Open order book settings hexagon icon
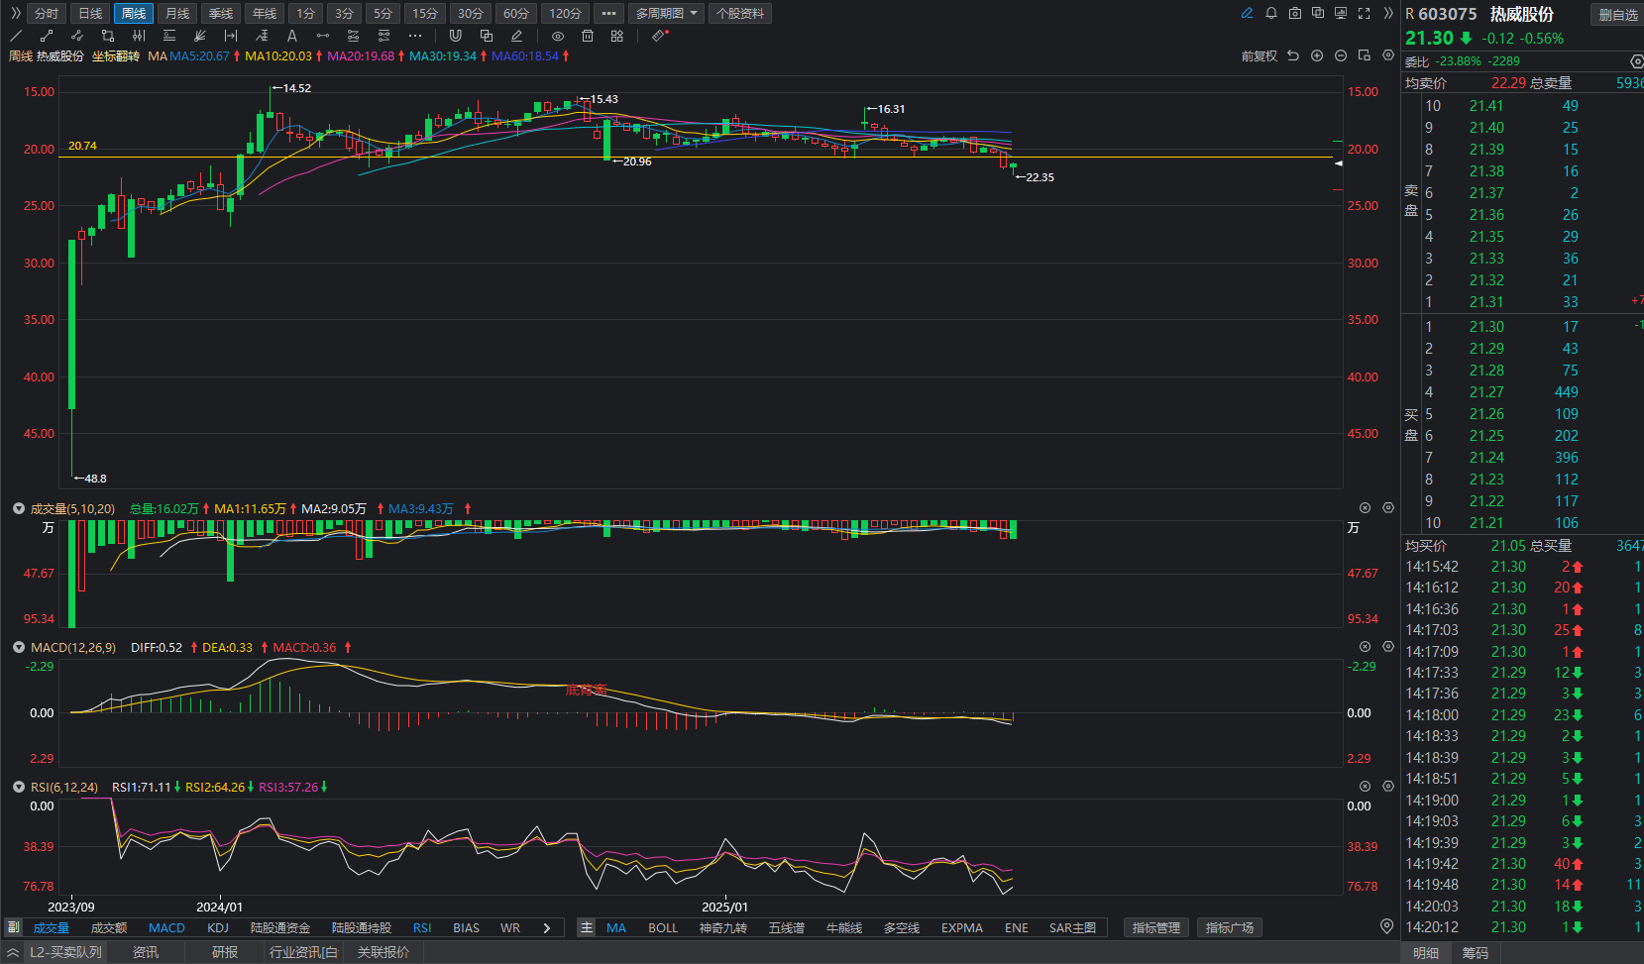Image resolution: width=1644 pixels, height=964 pixels. pyautogui.click(x=1636, y=61)
